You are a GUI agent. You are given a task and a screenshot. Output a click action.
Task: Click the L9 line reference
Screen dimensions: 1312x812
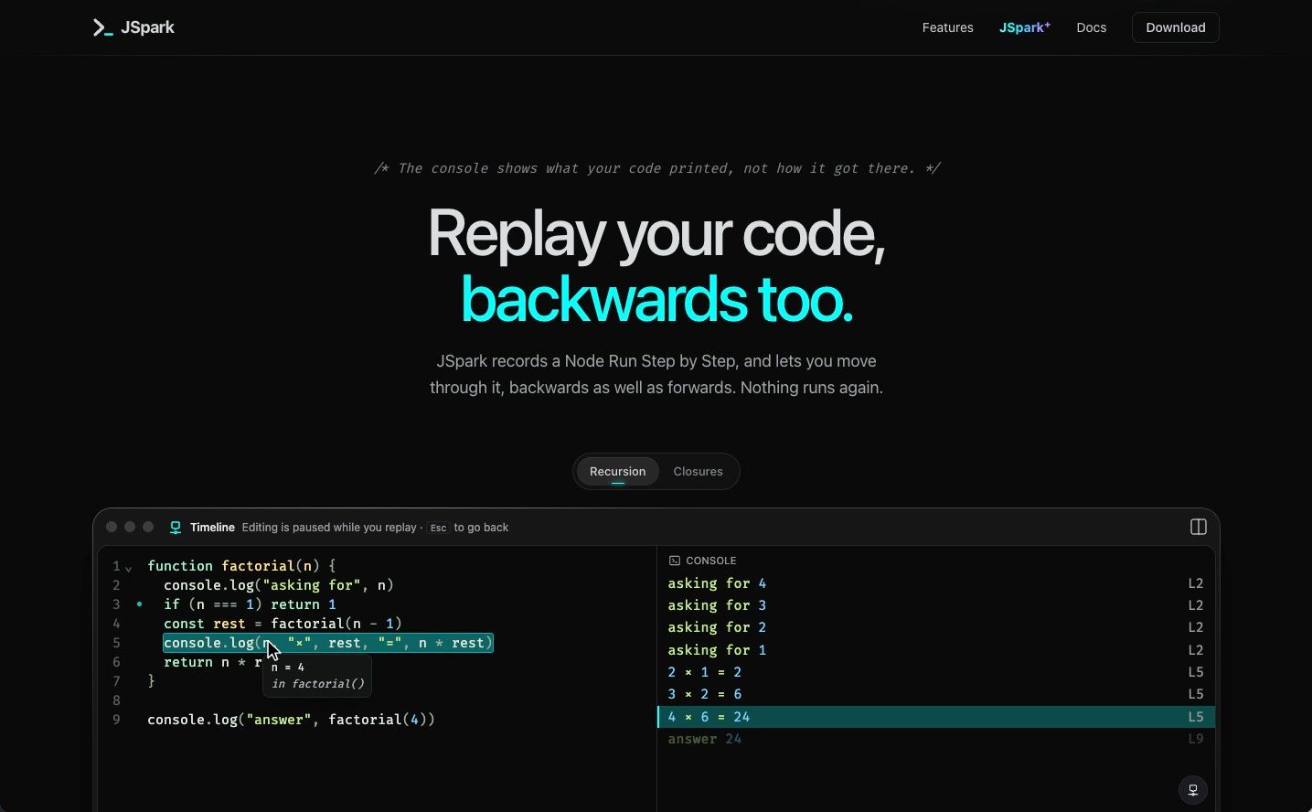pos(1195,739)
